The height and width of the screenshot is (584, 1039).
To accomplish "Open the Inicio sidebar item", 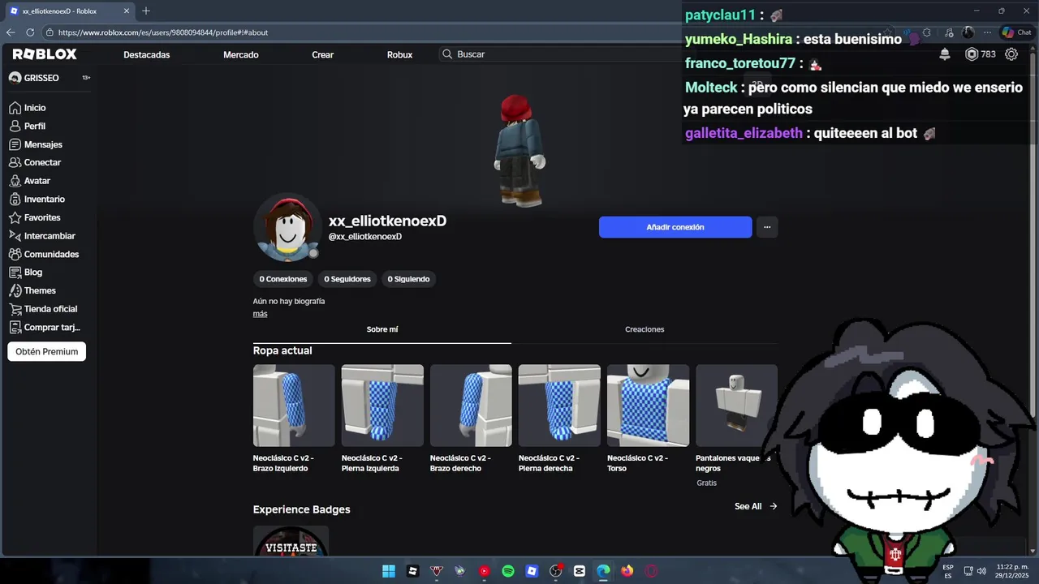I will (x=28, y=108).
